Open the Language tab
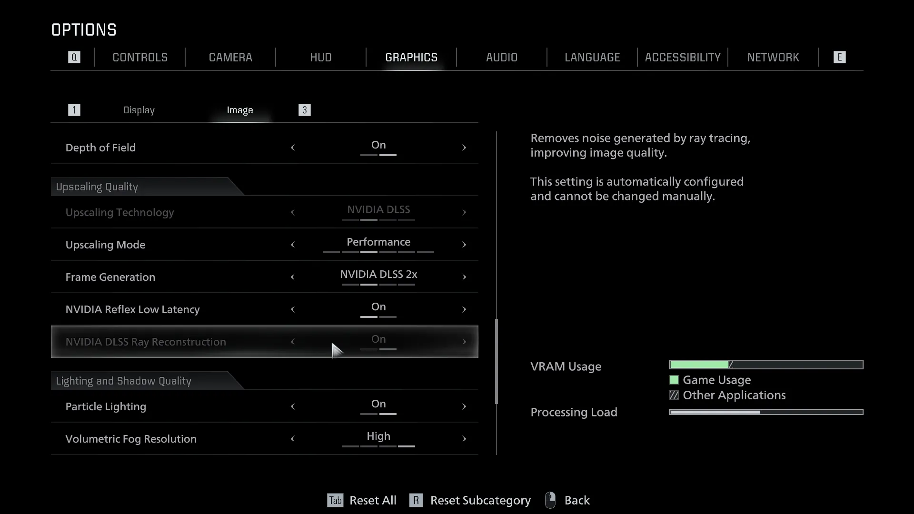This screenshot has height=514, width=914. click(592, 57)
